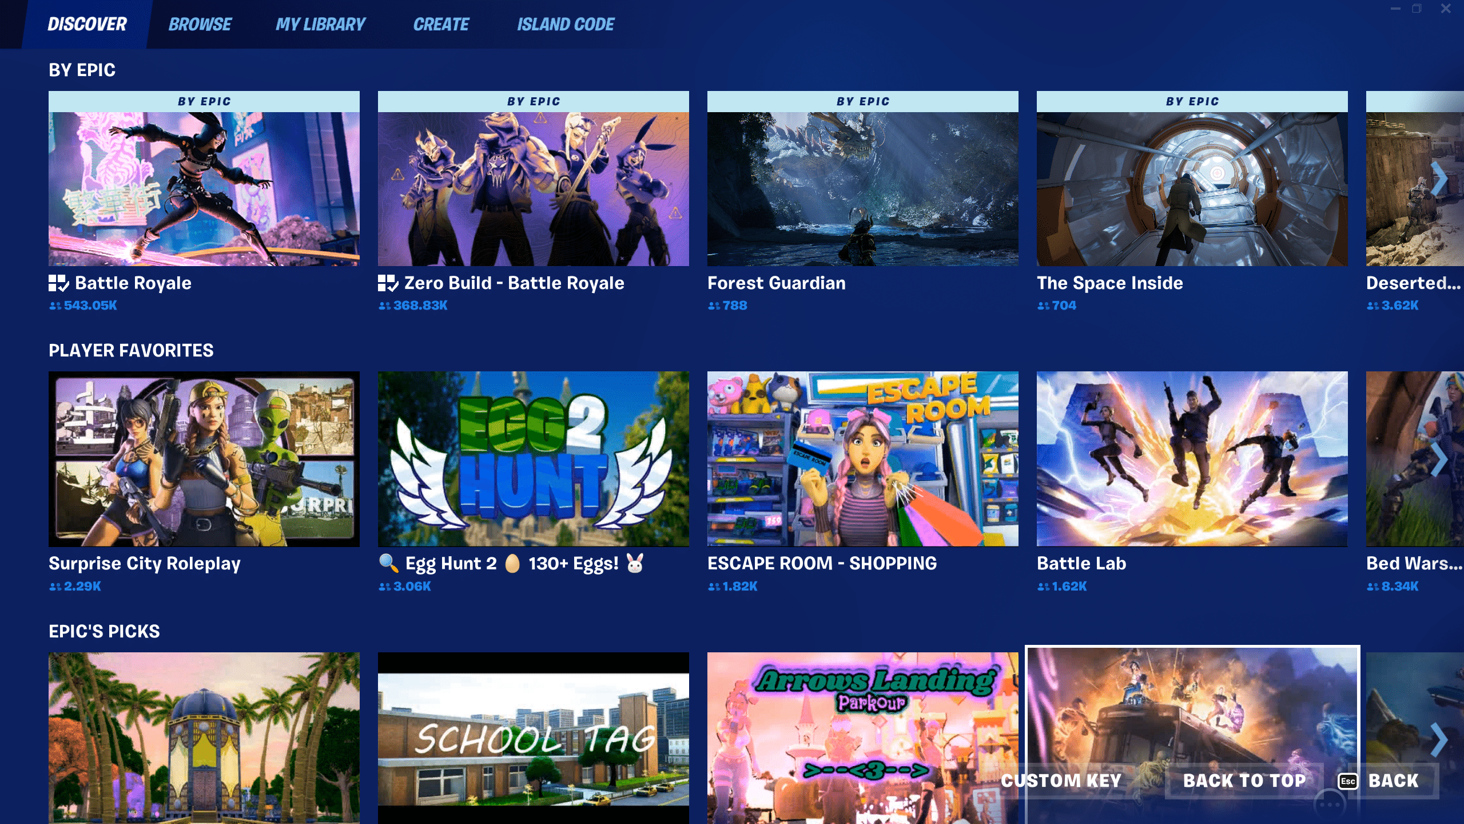1464x824 pixels.
Task: Click The Space Inside title text
Action: click(x=1110, y=283)
